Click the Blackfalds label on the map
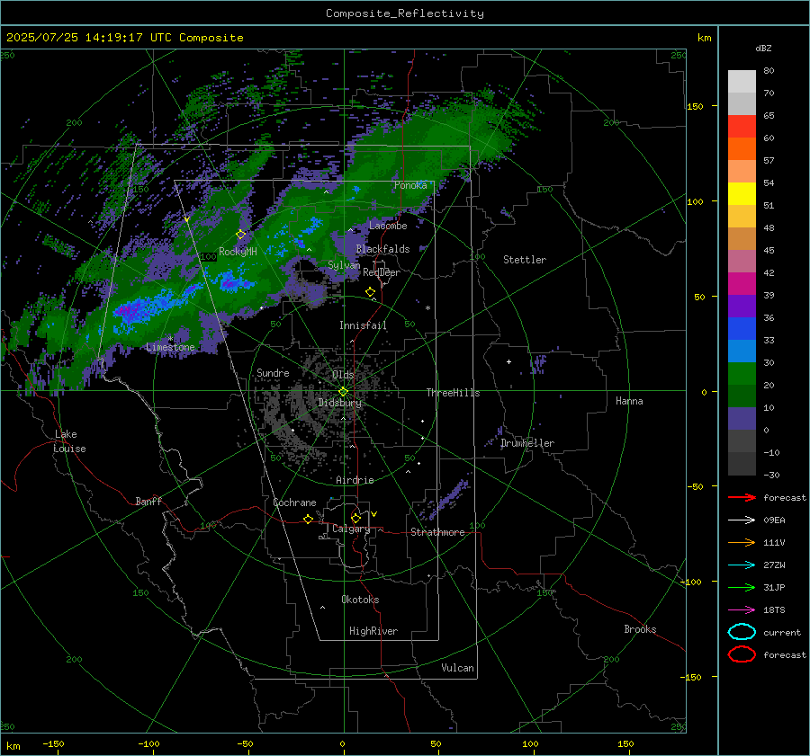The image size is (810, 756). (x=382, y=249)
